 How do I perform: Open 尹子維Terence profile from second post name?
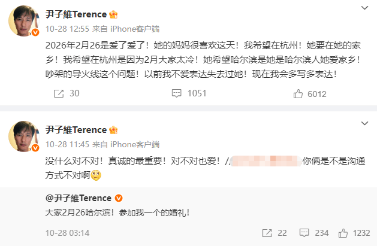tap(77, 130)
